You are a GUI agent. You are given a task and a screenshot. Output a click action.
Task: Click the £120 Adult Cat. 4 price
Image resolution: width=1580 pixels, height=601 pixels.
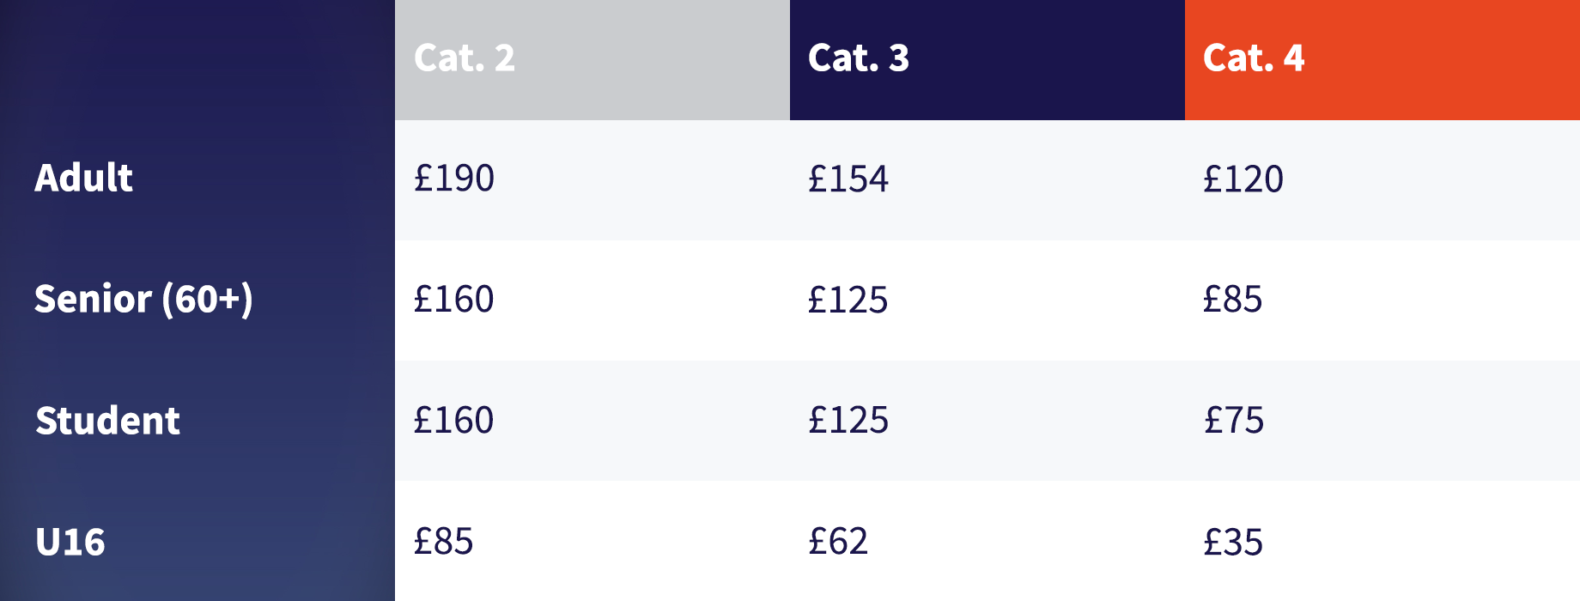pos(1243,179)
